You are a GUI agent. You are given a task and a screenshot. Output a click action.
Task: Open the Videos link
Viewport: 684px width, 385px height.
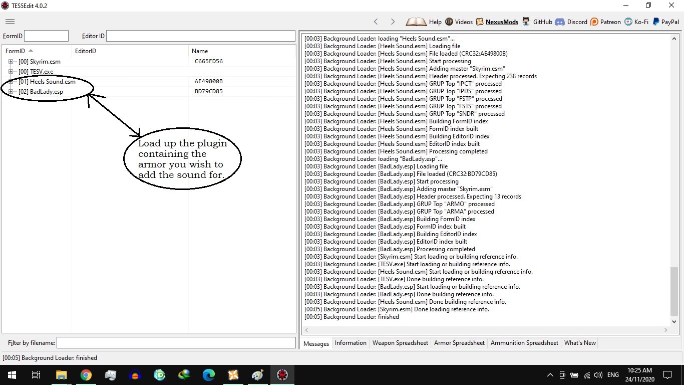click(x=459, y=22)
